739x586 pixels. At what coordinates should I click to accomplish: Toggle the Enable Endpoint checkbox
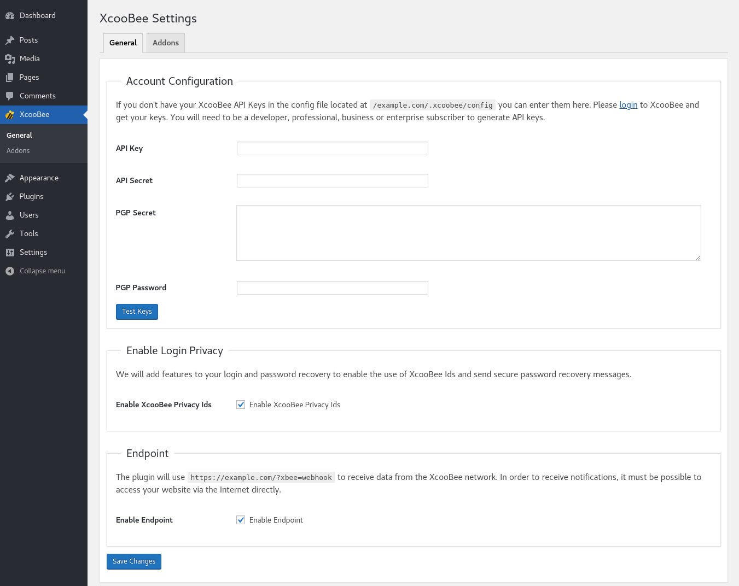point(241,520)
